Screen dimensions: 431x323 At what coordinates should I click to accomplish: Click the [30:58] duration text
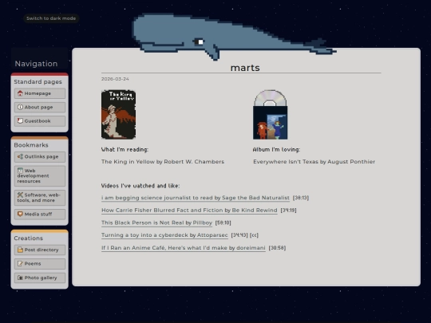point(277,248)
